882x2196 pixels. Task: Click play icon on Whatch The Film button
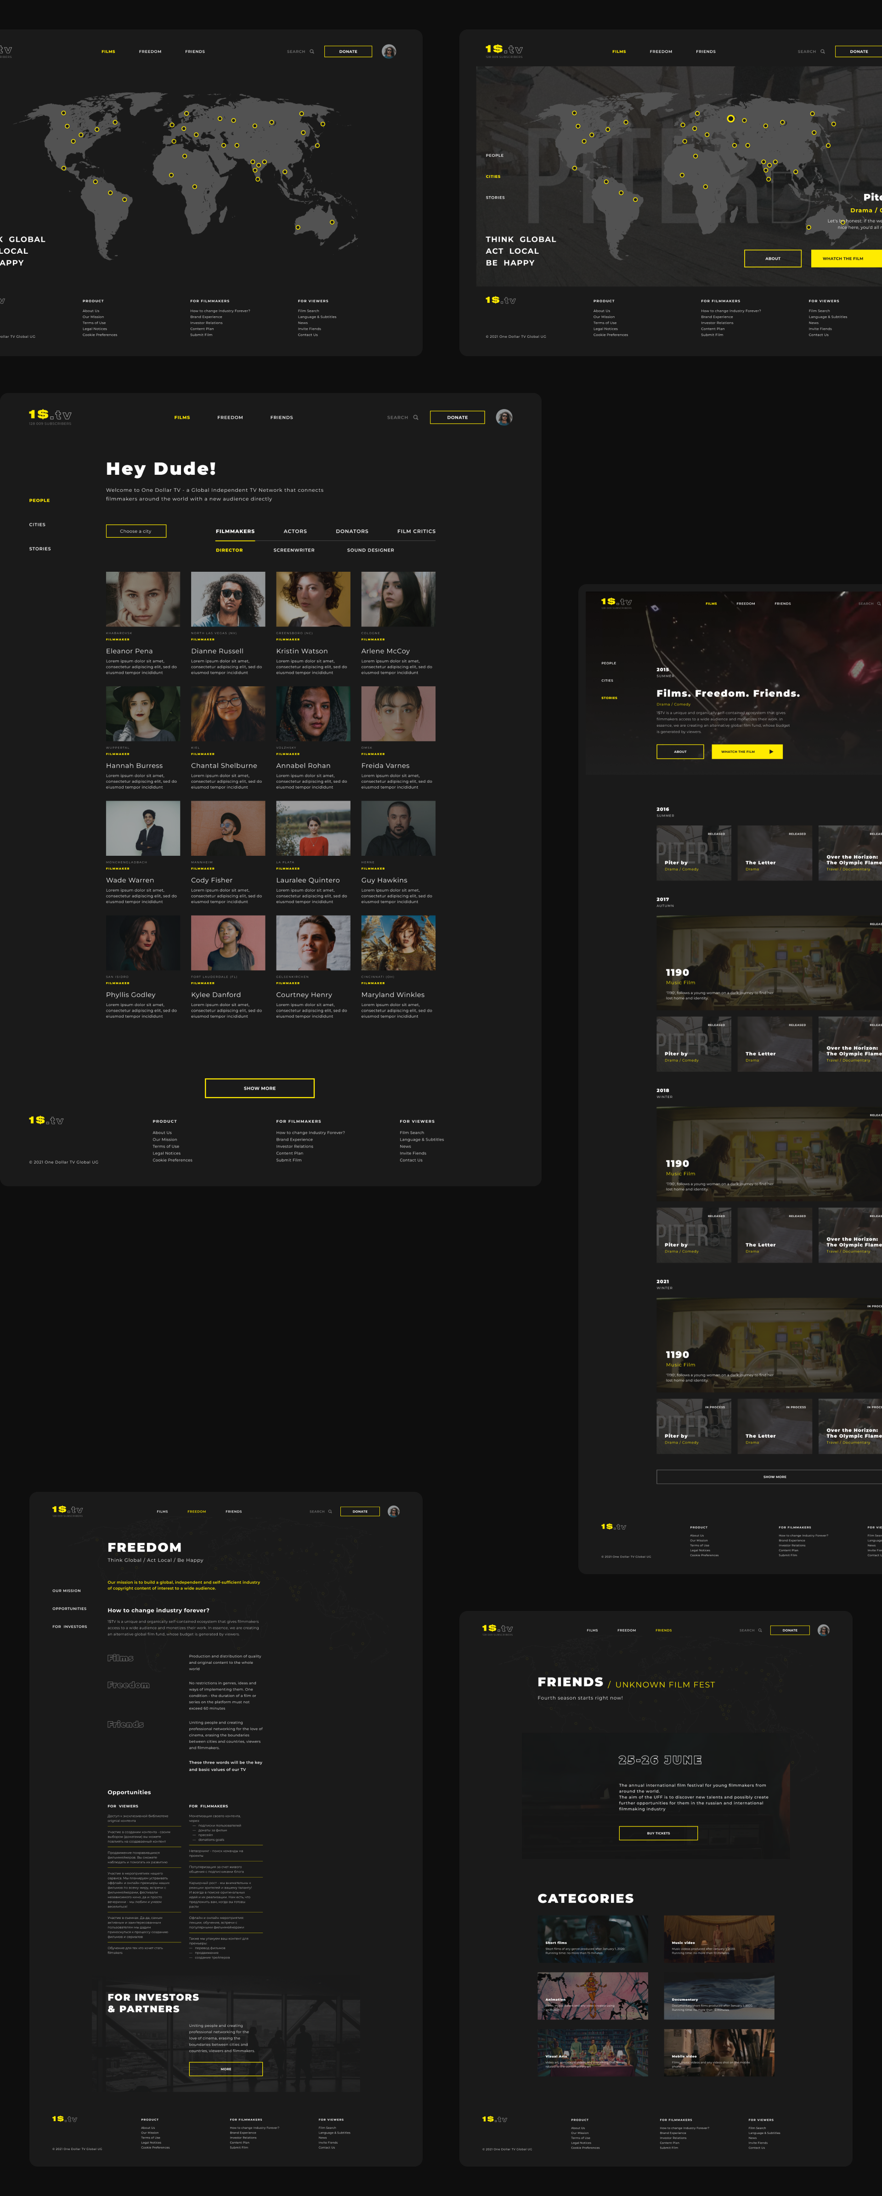pyautogui.click(x=770, y=752)
